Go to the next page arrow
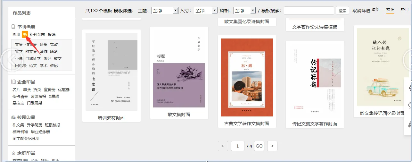This screenshot has width=412, height=162. [x=272, y=146]
